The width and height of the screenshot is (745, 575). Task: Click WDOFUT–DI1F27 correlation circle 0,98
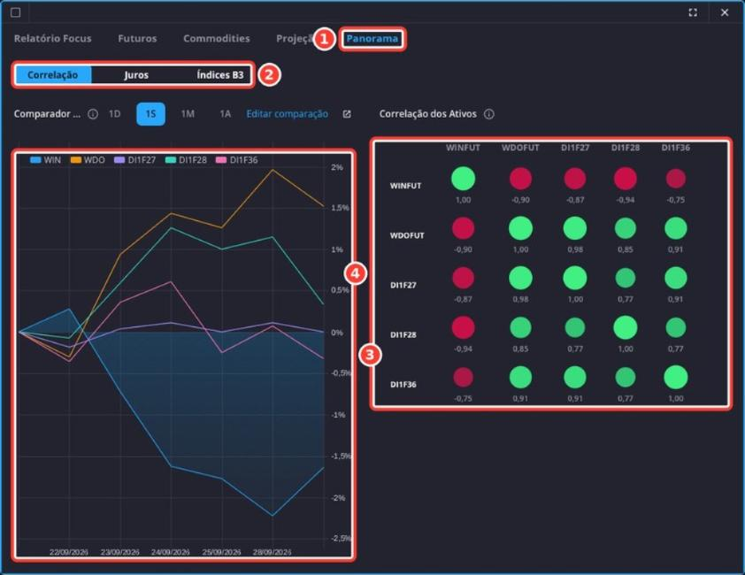pos(575,228)
